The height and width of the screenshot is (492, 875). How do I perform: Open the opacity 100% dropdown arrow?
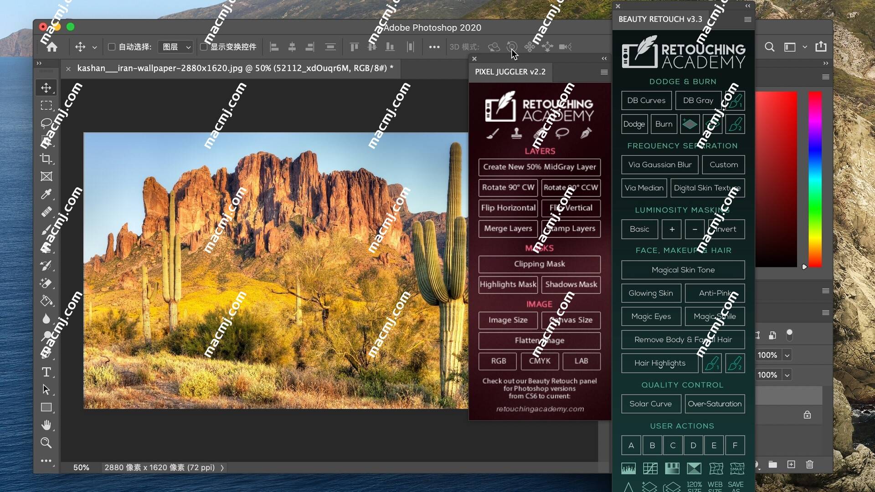click(x=787, y=355)
